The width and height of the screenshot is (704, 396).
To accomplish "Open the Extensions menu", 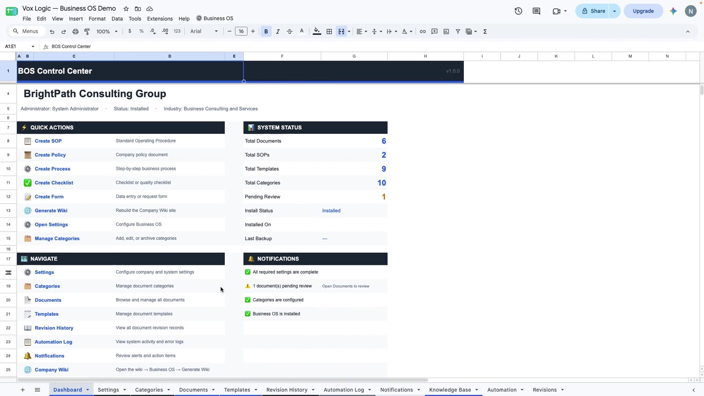I will (x=160, y=18).
